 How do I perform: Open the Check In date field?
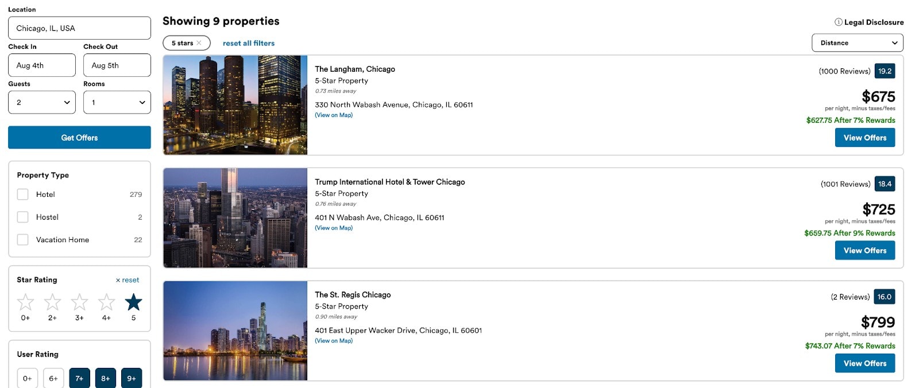click(42, 65)
